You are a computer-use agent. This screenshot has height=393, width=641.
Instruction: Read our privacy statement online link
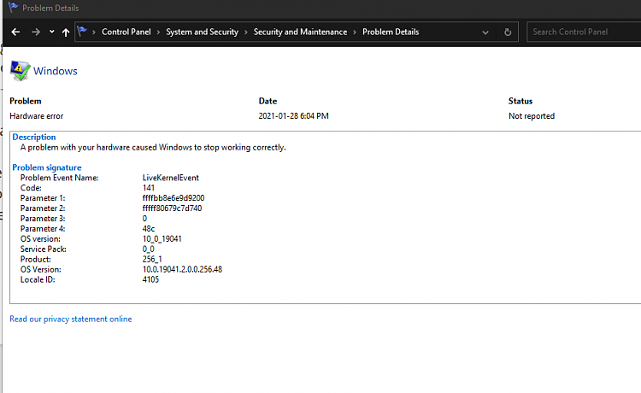click(71, 319)
